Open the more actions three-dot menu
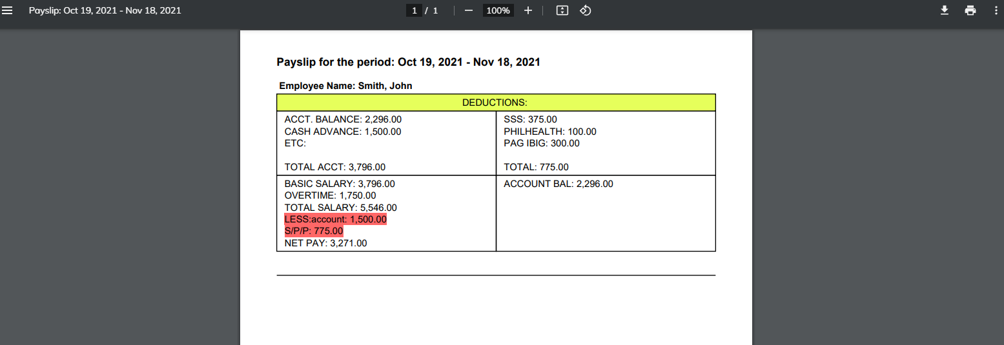1004x345 pixels. pyautogui.click(x=995, y=10)
